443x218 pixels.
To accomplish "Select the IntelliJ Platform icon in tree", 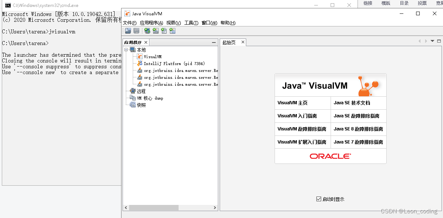I will 140,64.
